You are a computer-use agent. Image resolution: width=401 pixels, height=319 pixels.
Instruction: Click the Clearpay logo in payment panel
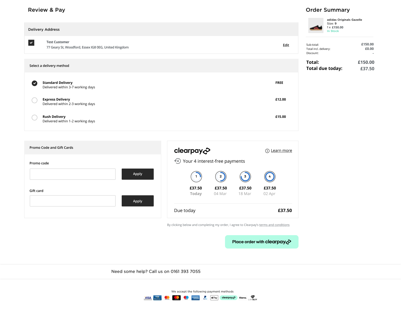click(x=192, y=151)
